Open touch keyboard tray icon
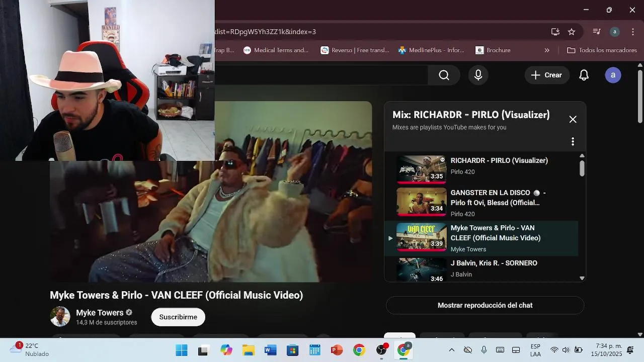 click(500, 350)
